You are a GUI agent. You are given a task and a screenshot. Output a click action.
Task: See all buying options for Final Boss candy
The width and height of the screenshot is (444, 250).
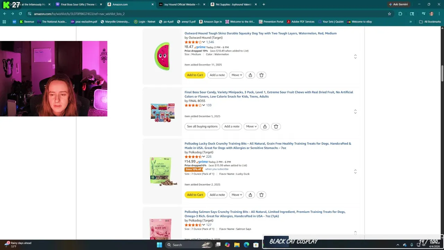[202, 126]
